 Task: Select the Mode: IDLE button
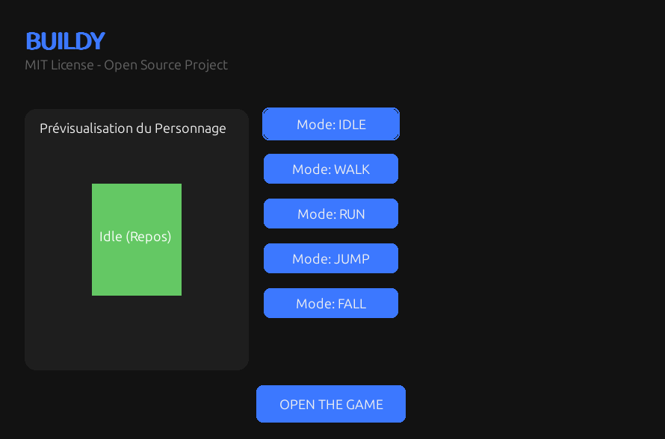pos(331,124)
